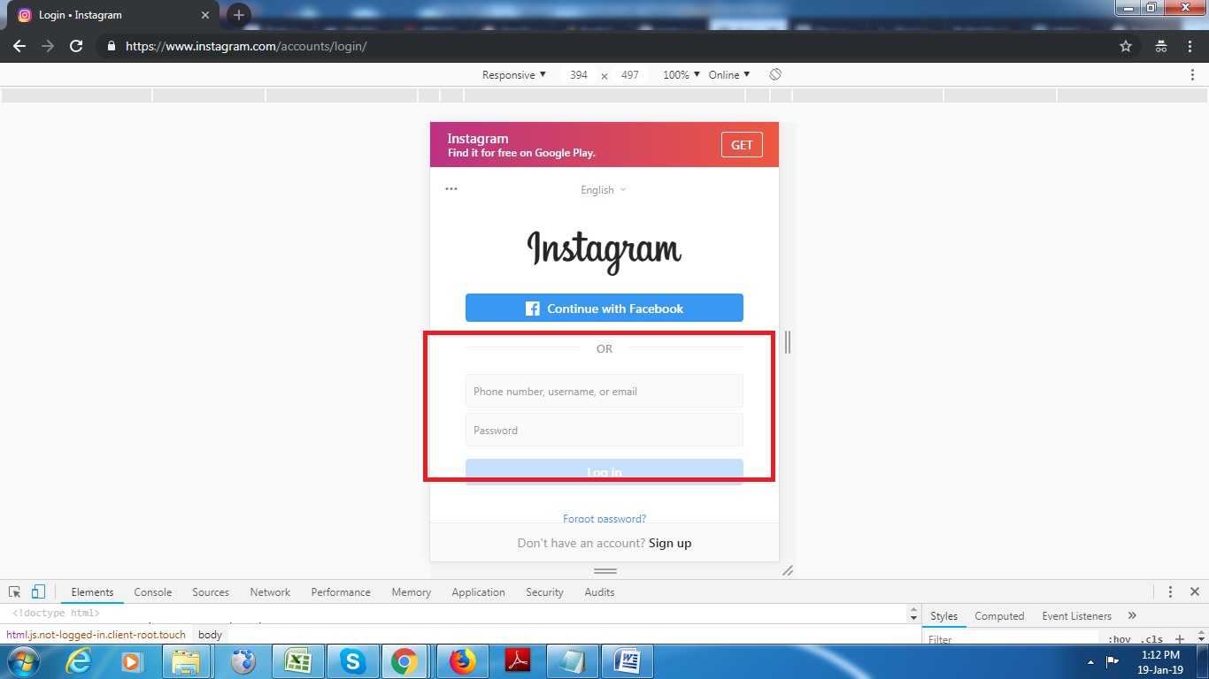
Task: Open the Application tab
Action: pos(478,592)
